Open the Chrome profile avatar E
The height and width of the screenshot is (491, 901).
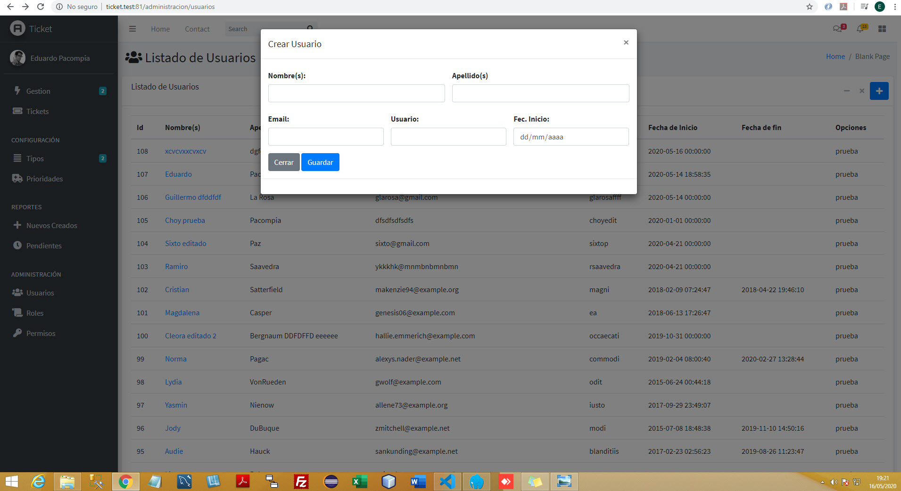[879, 7]
